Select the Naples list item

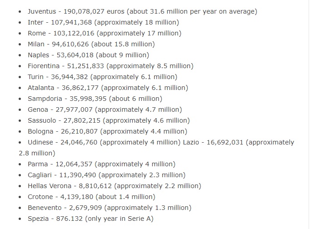pos(88,55)
